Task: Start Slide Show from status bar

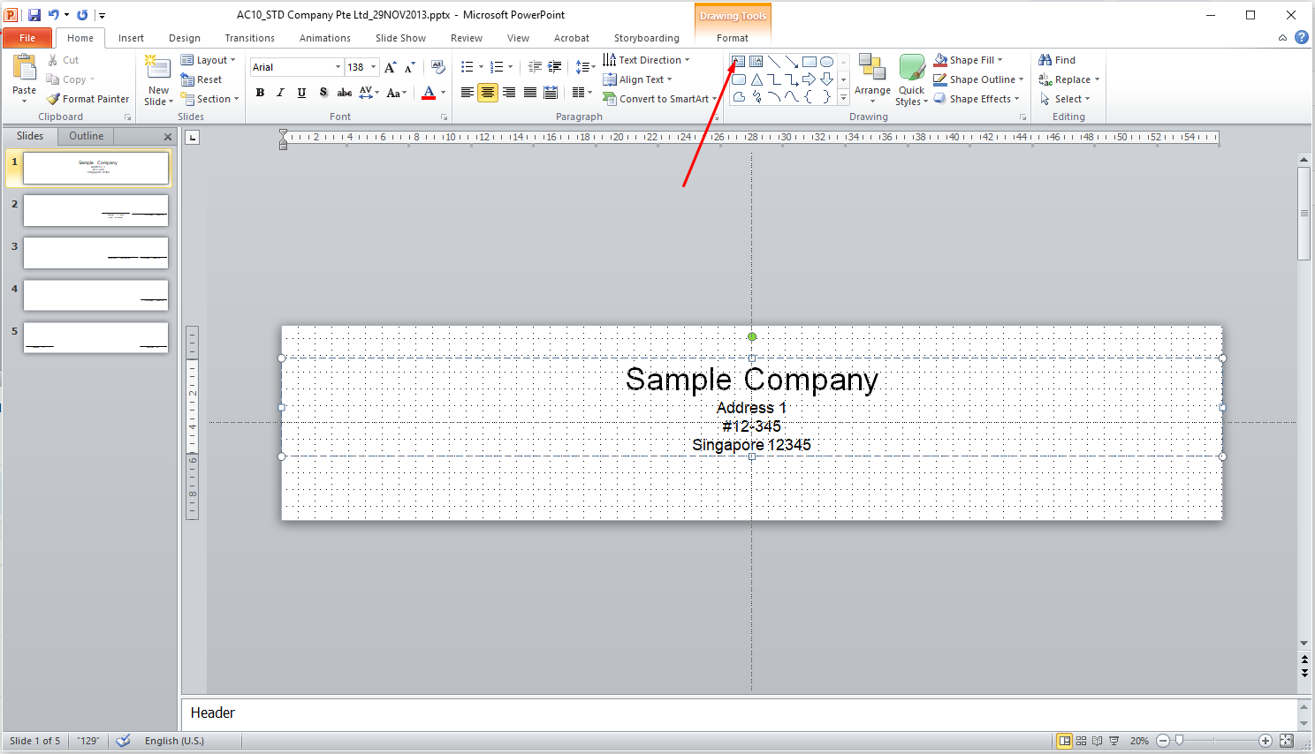Action: point(1114,741)
